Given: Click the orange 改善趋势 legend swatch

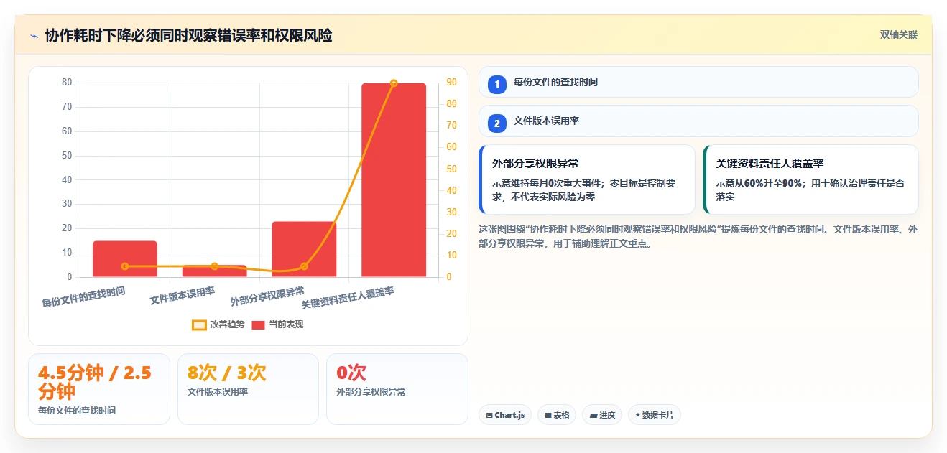Looking at the screenshot, I should click(199, 325).
